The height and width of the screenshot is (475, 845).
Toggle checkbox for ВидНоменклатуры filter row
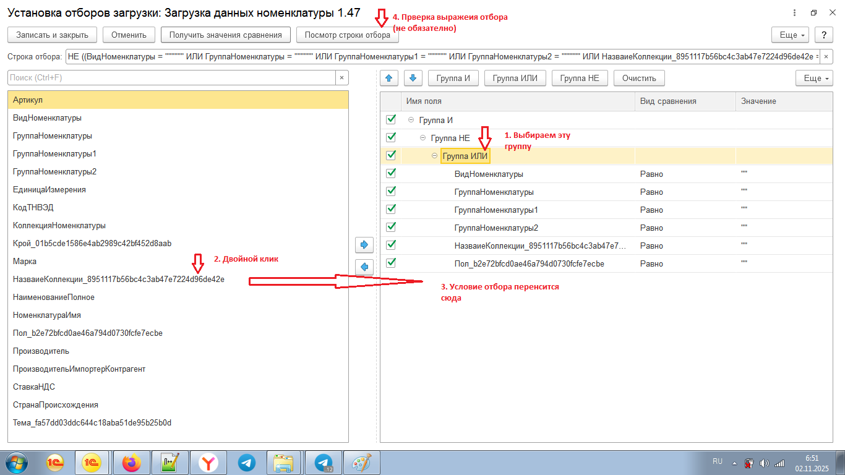(390, 173)
